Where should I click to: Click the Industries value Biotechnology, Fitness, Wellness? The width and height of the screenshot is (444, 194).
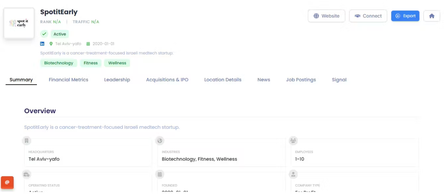click(x=199, y=159)
